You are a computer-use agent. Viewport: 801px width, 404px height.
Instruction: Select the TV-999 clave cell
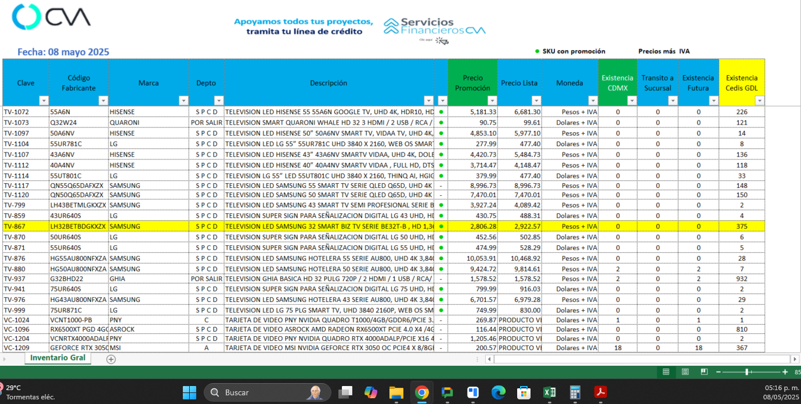pyautogui.click(x=26, y=310)
